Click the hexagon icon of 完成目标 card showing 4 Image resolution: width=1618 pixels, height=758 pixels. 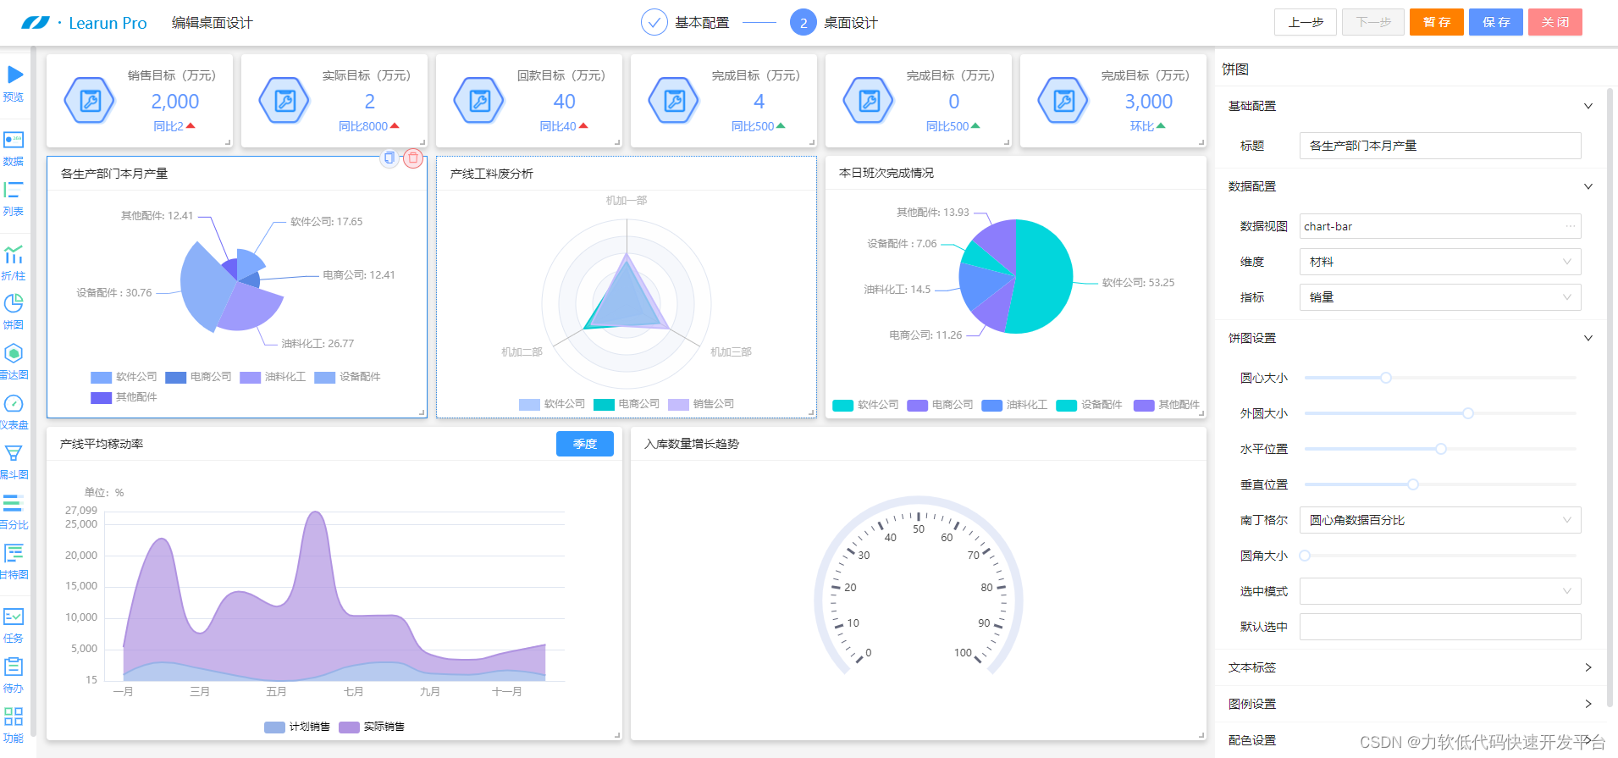[x=674, y=101]
